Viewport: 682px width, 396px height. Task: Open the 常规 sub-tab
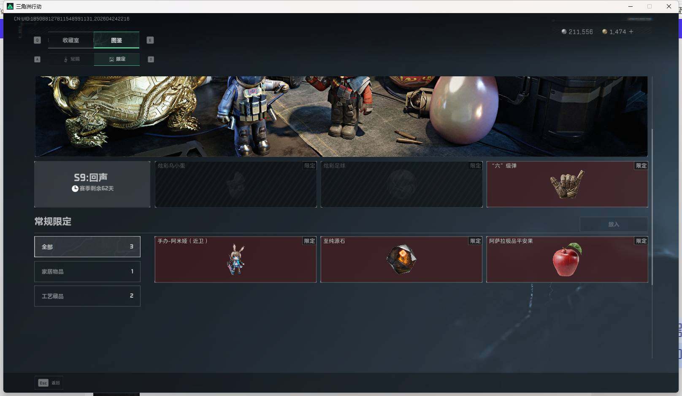tap(71, 59)
